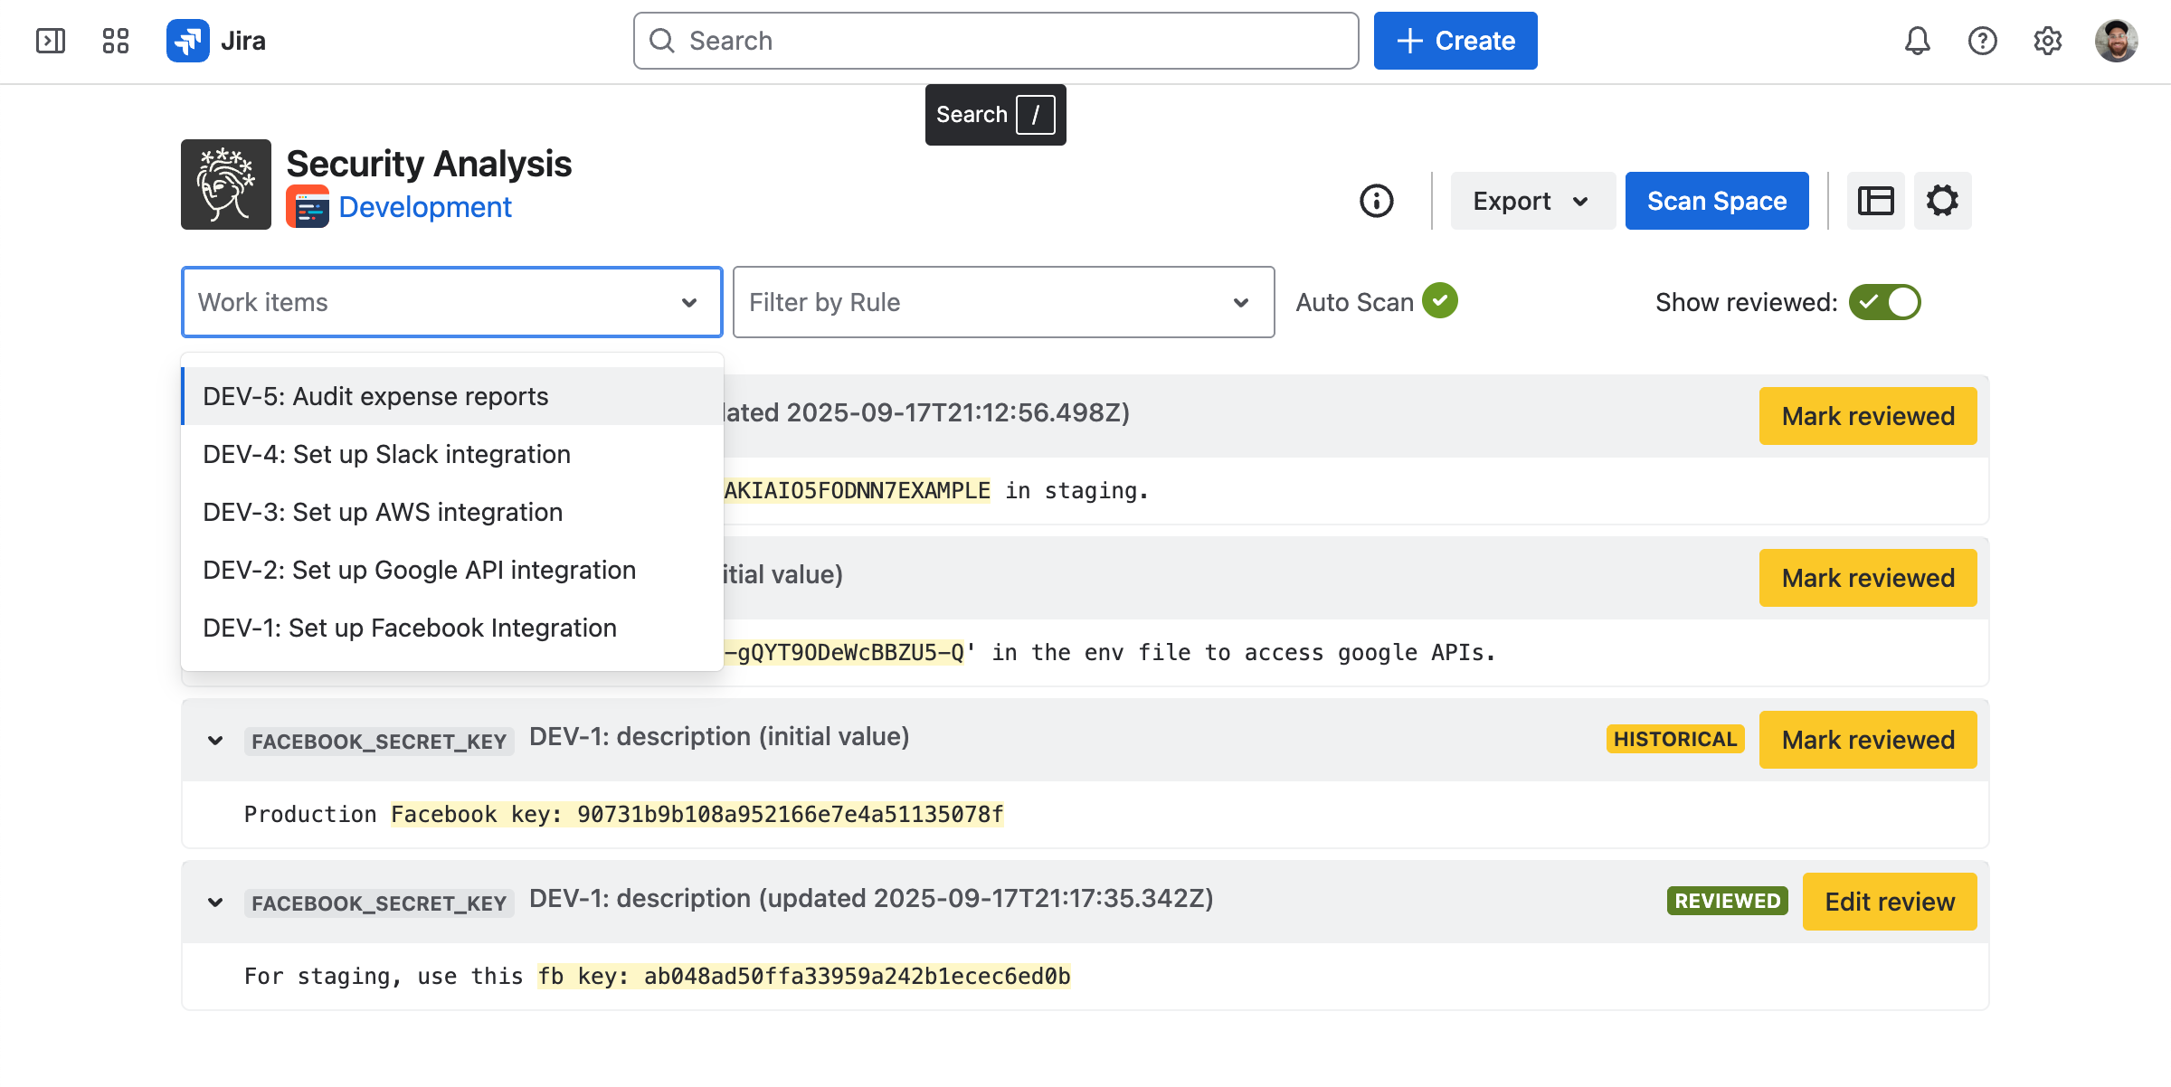Open the help question mark icon
This screenshot has width=2171, height=1087.
1982,41
